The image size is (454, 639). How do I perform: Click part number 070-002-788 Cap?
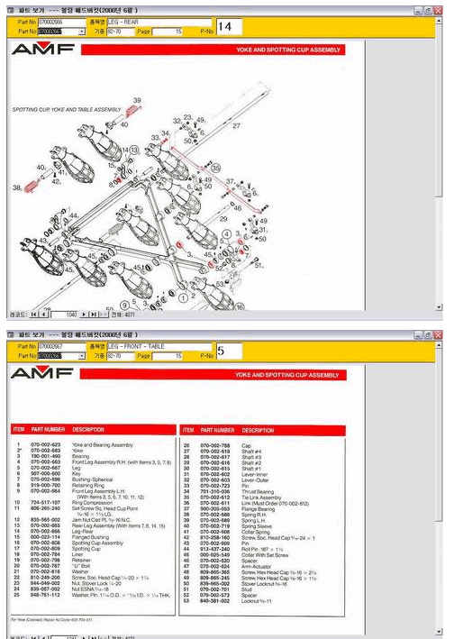point(215,446)
